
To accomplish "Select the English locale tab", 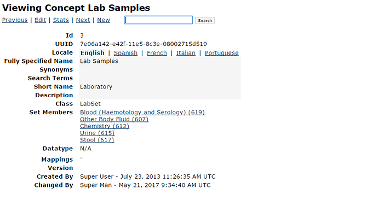I will (x=93, y=53).
